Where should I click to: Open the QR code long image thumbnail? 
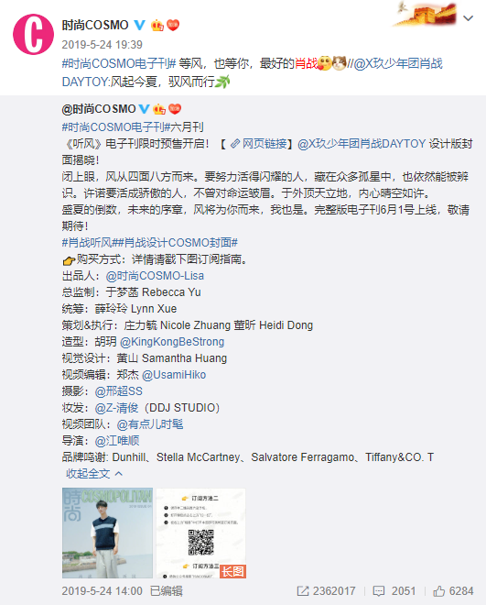[x=201, y=533]
